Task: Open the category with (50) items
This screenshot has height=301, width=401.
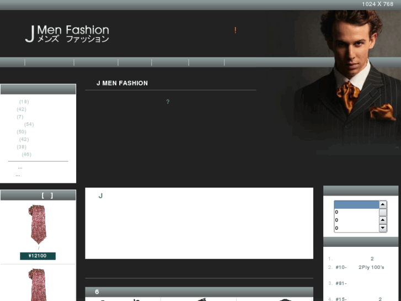Action: 21,131
